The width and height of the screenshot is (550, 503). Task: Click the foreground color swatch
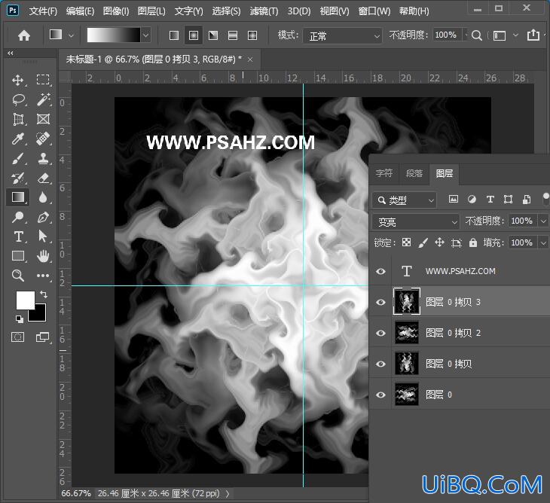coord(25,300)
